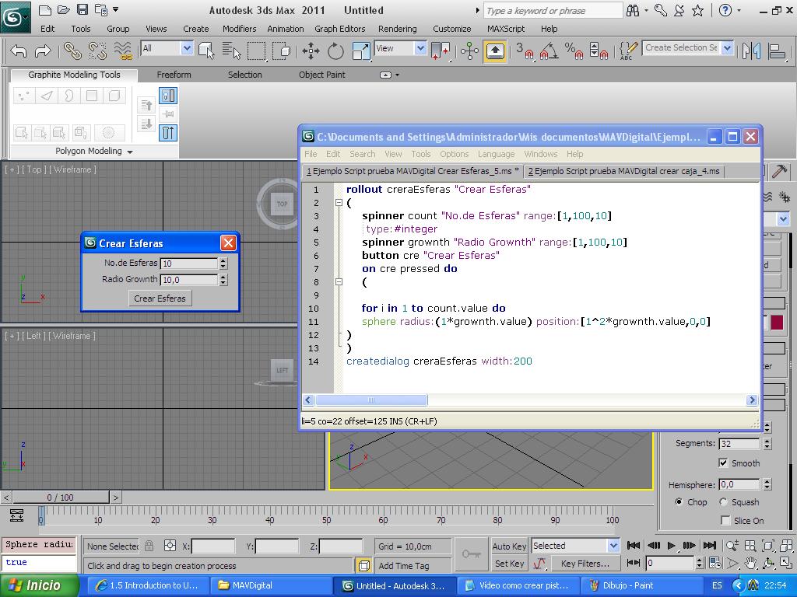Click the dark red object color swatch
The width and height of the screenshot is (797, 597).
tap(776, 323)
